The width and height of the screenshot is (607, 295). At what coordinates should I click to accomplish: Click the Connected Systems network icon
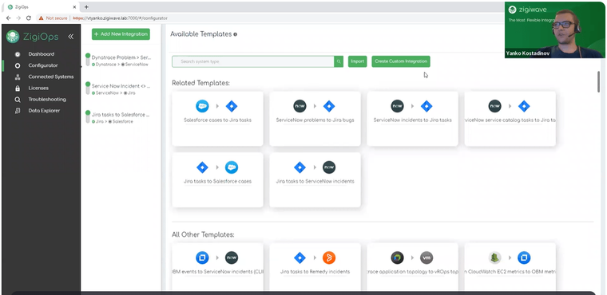pyautogui.click(x=18, y=77)
